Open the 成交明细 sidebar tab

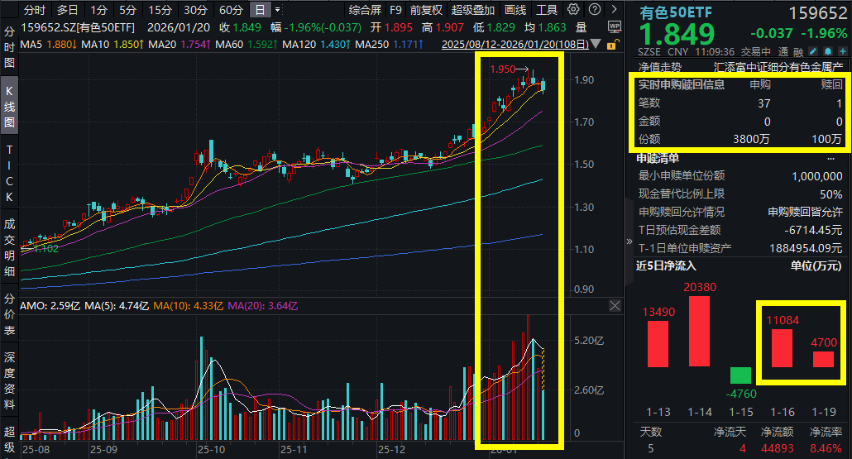point(9,249)
